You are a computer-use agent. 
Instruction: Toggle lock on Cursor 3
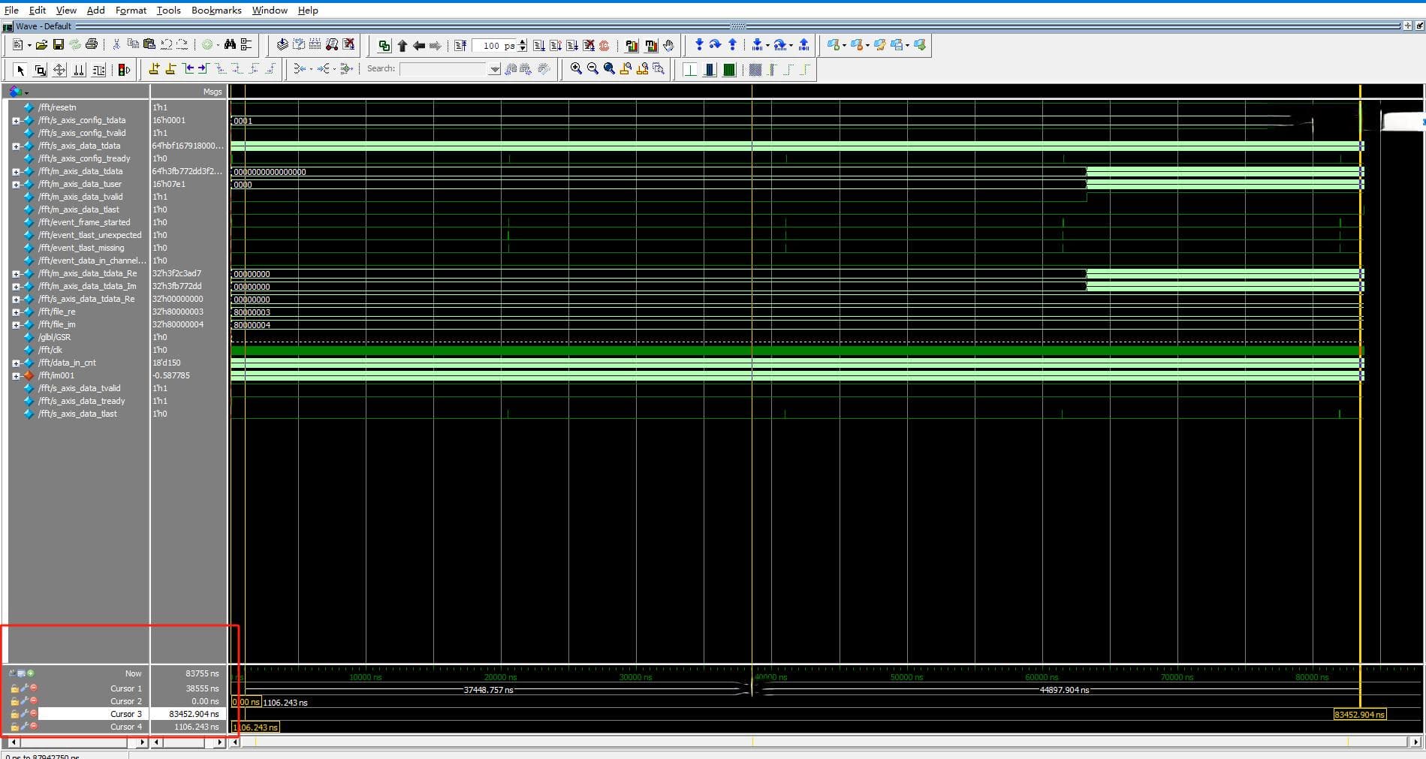[14, 714]
